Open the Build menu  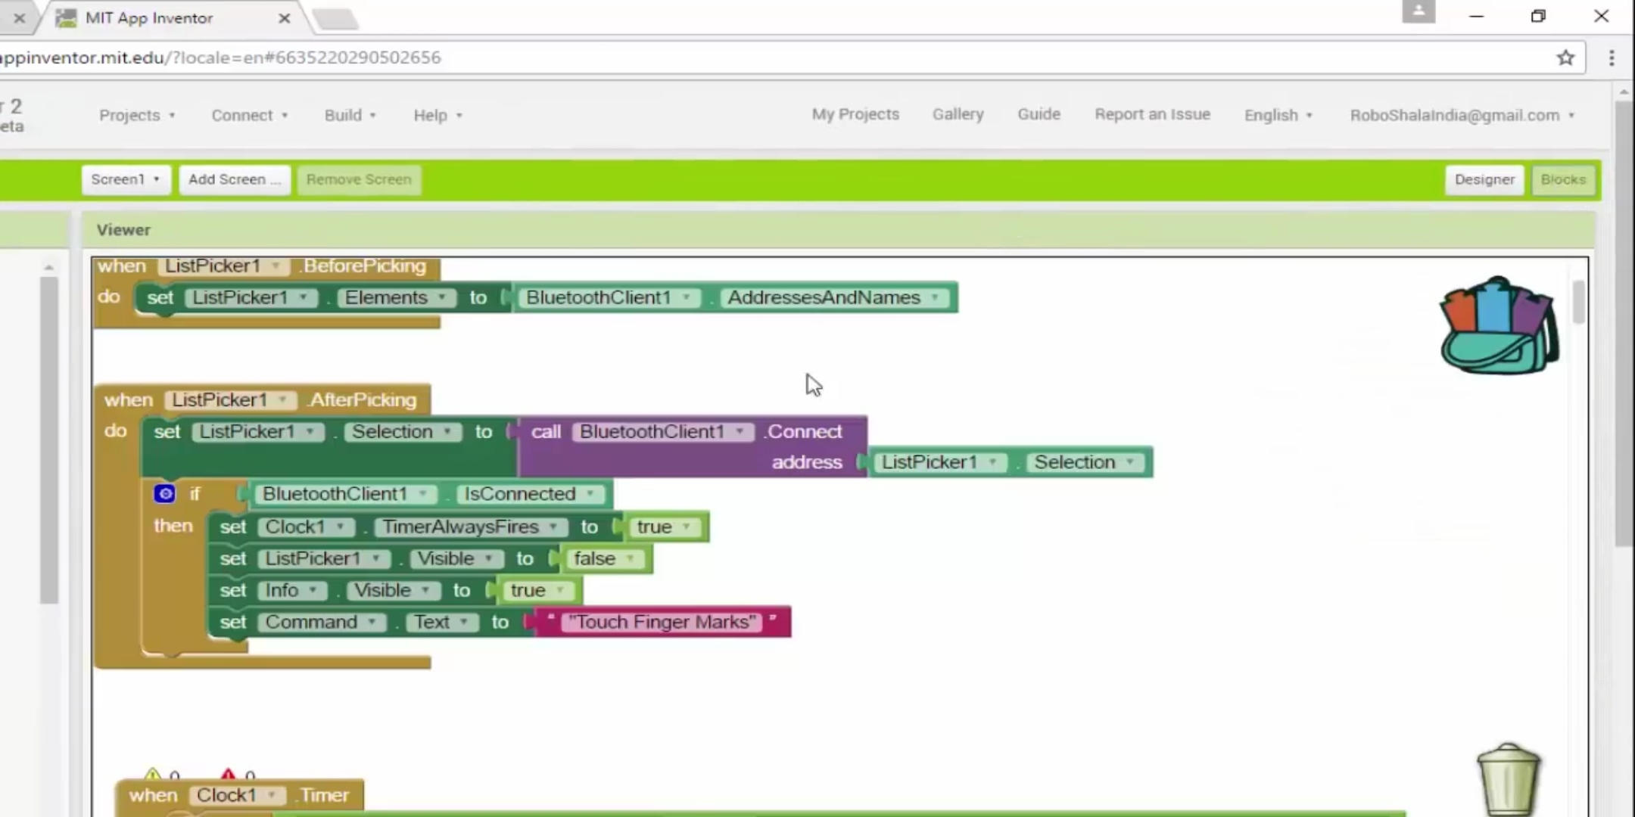pos(350,115)
